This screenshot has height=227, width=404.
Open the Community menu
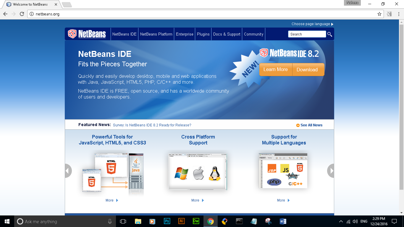pyautogui.click(x=254, y=34)
